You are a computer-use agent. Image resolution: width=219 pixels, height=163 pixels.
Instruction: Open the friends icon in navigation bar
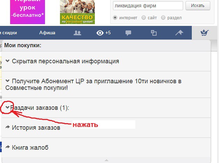(77, 33)
